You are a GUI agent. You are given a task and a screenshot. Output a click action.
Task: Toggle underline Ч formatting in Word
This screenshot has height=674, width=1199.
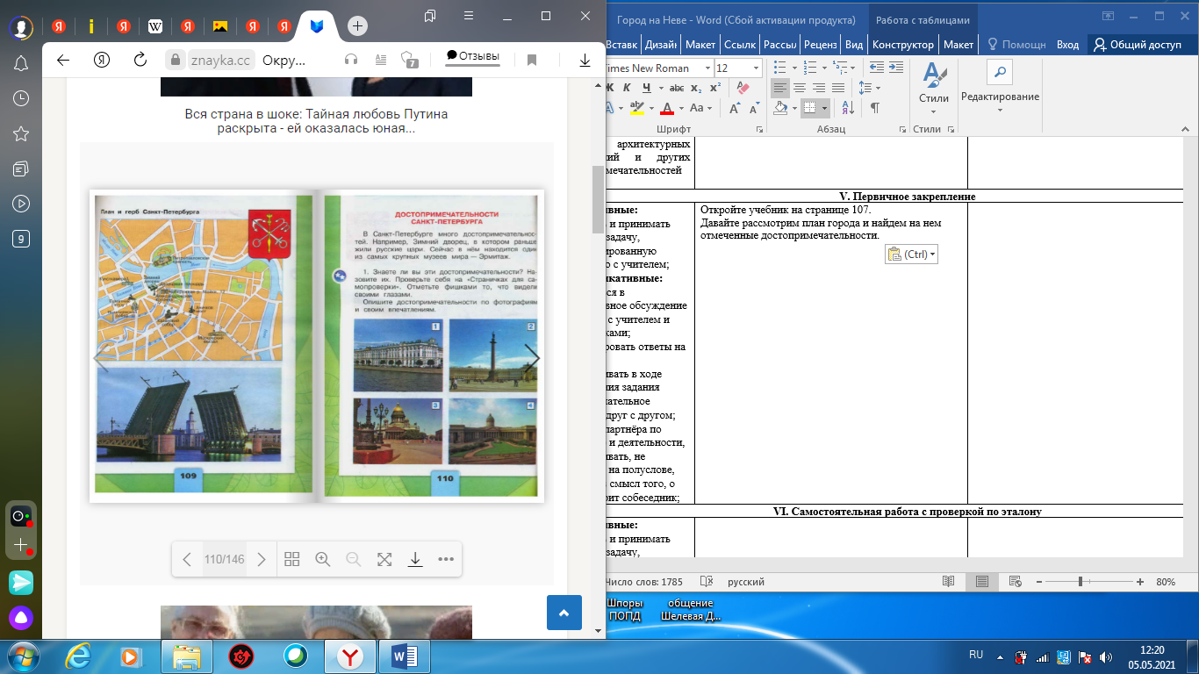pos(647,88)
